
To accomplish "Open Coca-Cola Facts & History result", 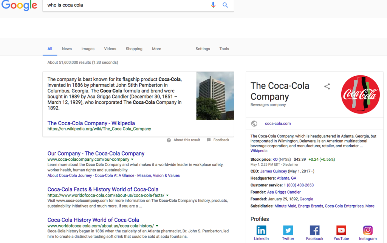I will 103,189.
